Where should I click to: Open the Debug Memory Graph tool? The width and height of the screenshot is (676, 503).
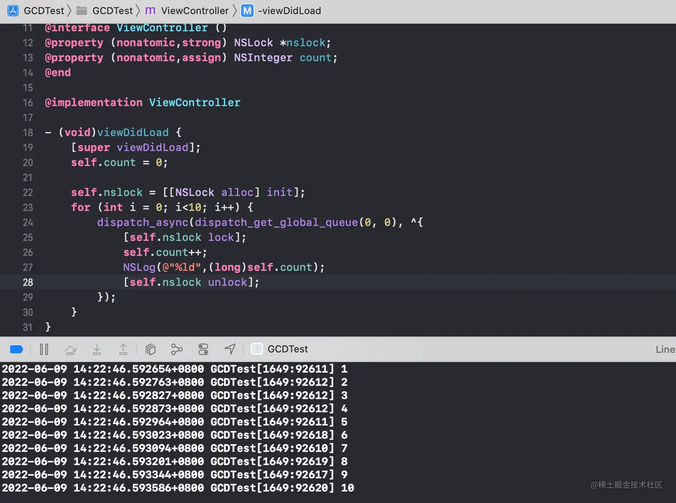click(x=177, y=349)
